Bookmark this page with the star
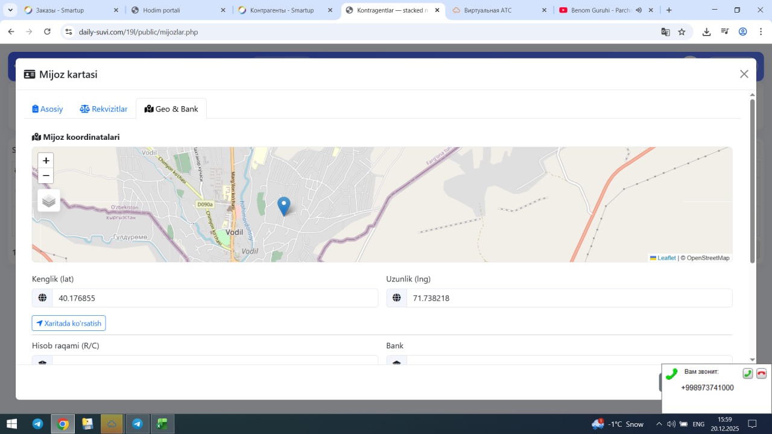Screen dimensions: 772x434 click(682, 32)
